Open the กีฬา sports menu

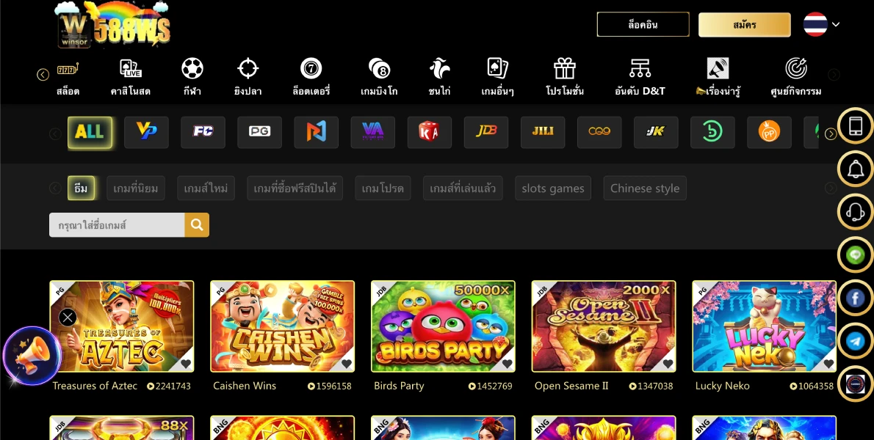[x=192, y=77]
